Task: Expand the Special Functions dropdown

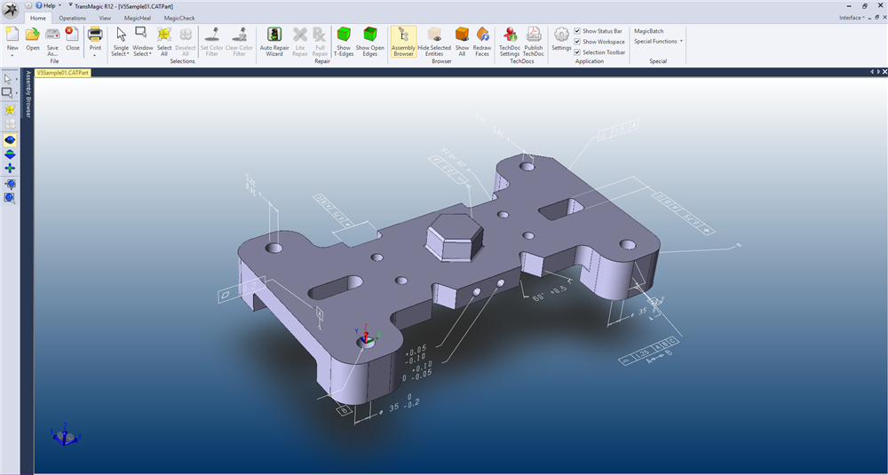Action: [x=658, y=42]
